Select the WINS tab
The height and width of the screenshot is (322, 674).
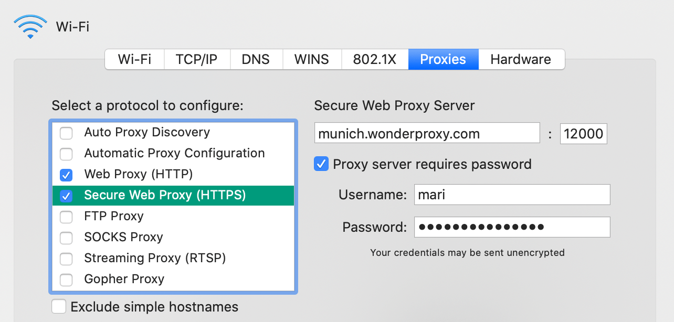(x=312, y=59)
